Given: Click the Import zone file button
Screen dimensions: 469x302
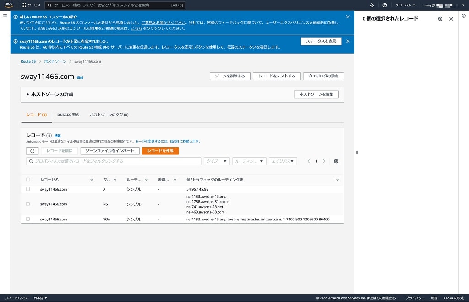Looking at the screenshot, I should pos(110,151).
